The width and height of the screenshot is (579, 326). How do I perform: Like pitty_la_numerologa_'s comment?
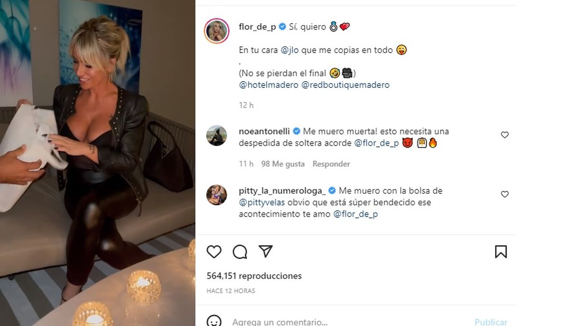pos(505,194)
